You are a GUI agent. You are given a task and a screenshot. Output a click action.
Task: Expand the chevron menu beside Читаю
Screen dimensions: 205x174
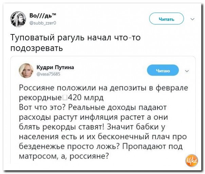[x=186, y=70]
